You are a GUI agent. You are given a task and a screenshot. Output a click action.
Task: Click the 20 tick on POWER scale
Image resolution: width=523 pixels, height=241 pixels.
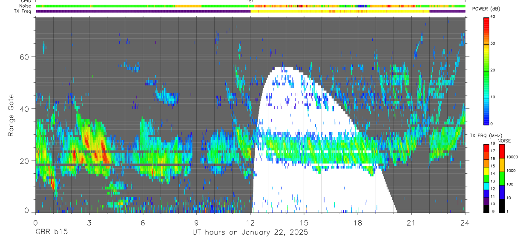coord(494,71)
